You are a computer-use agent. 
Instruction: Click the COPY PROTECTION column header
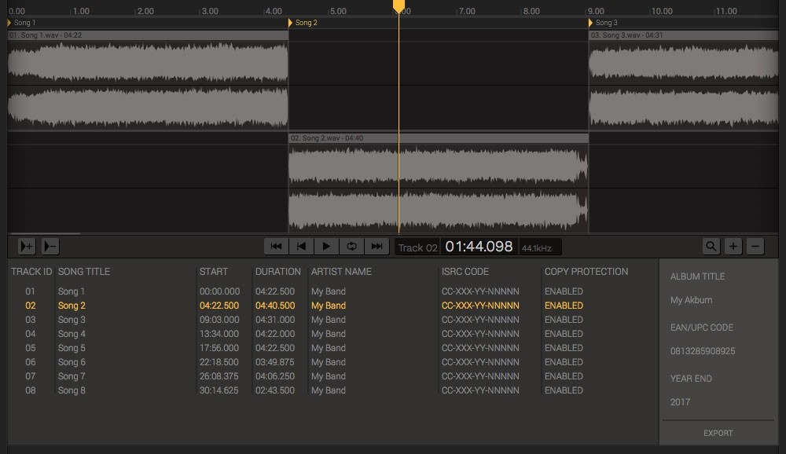(x=586, y=272)
